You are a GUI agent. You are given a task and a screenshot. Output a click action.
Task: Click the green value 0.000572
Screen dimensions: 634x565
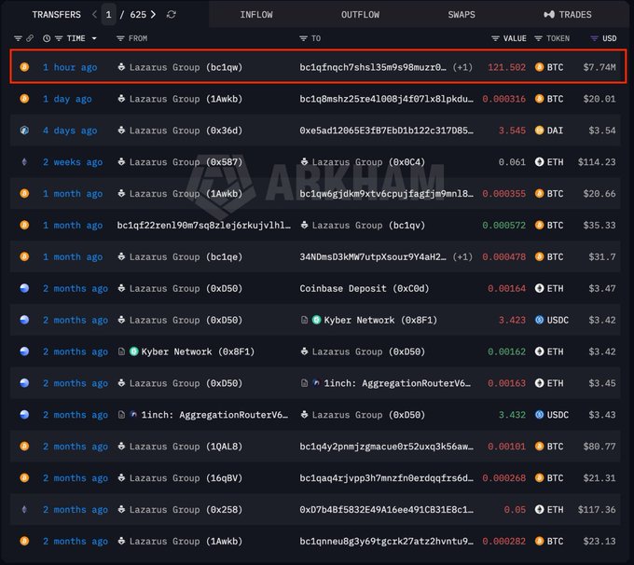(503, 226)
